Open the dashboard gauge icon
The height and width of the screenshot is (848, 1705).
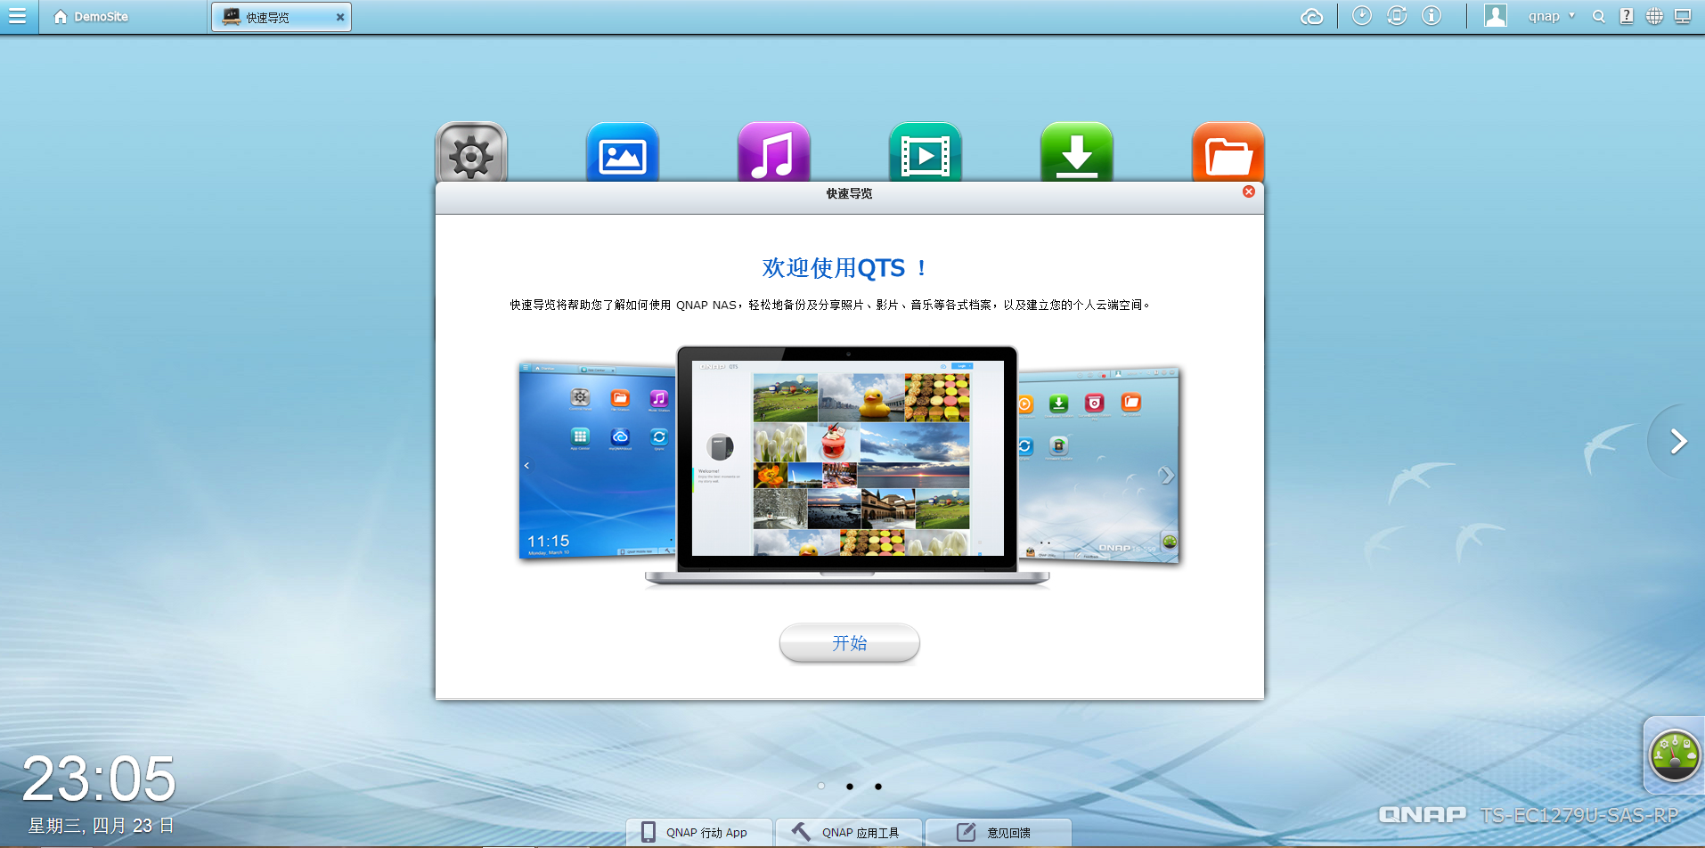point(1675,755)
